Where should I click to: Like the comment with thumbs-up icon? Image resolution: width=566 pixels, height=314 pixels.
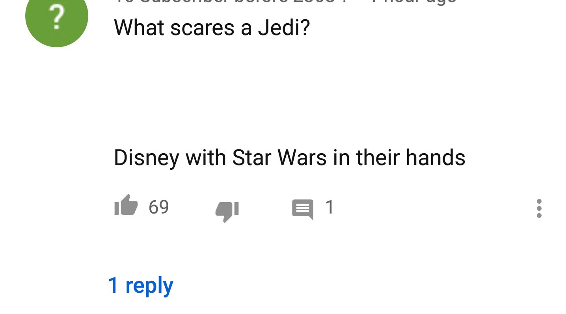[126, 205]
